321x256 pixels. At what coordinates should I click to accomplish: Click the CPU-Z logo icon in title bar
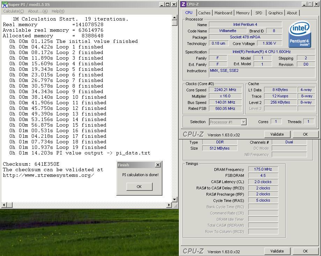(x=183, y=4)
